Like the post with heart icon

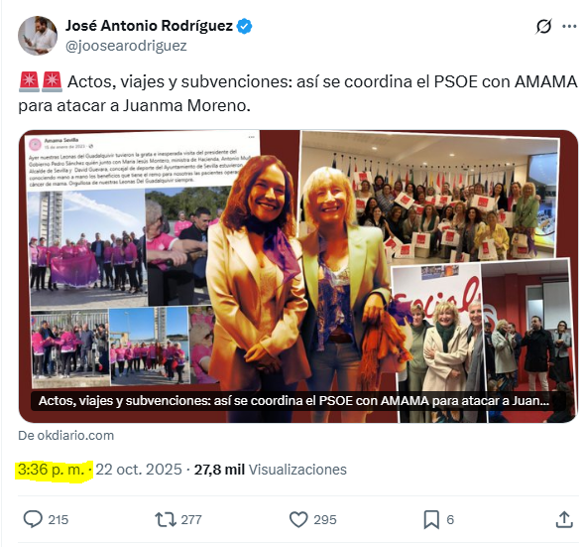298,519
